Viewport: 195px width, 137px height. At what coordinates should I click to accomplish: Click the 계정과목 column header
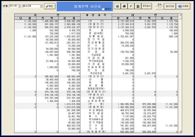(96, 16)
